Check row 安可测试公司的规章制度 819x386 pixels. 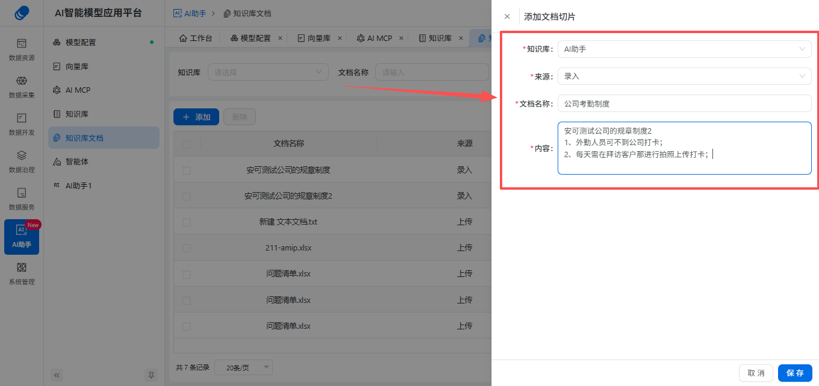click(x=187, y=170)
